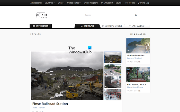Open the Categories button
This screenshot has height=112, width=180.
pyautogui.click(x=41, y=26)
